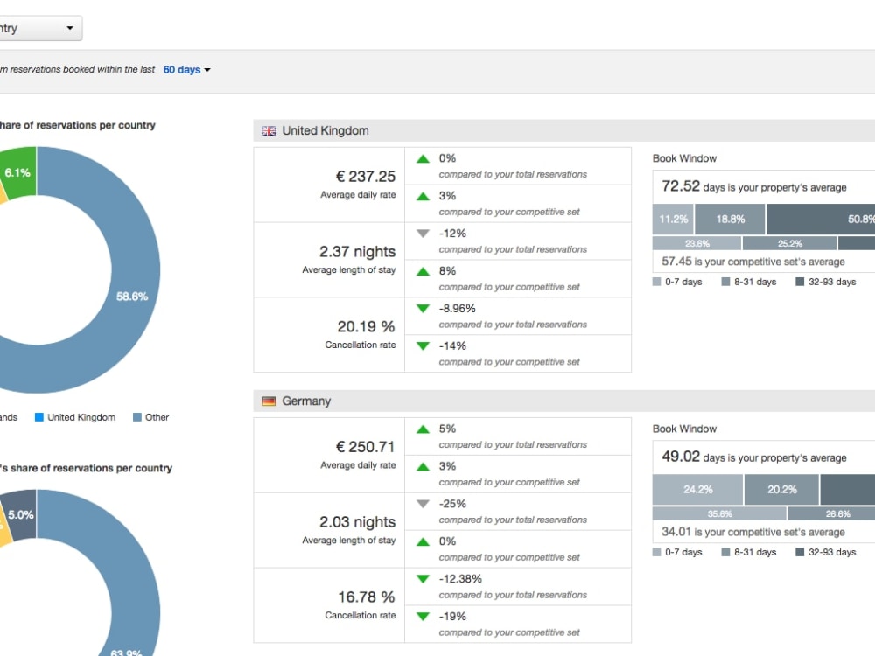This screenshot has height=656, width=875.
Task: Click Germany 8-31 days legend swatch
Action: [x=725, y=552]
